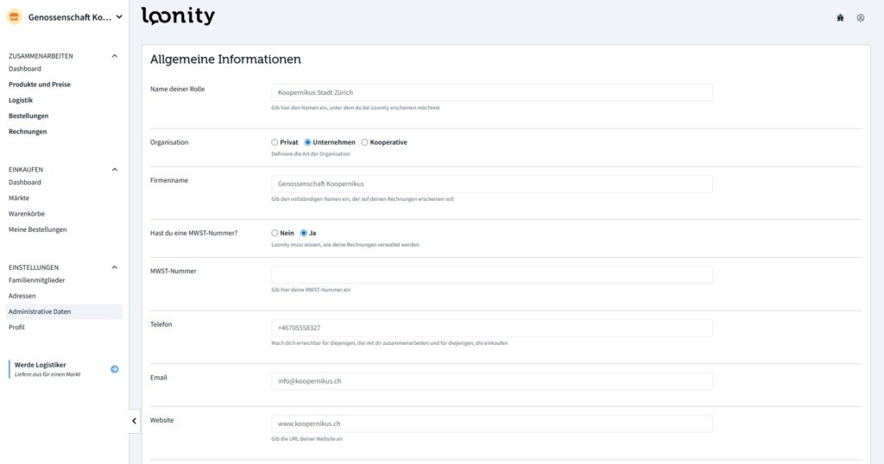Select the Privat organisation option

275,142
